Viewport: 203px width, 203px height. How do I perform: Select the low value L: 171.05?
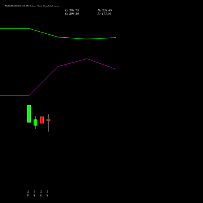(104, 14)
